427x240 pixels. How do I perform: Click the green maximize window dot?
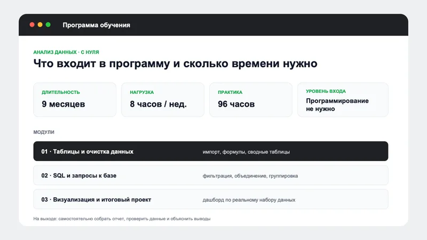tap(48, 25)
